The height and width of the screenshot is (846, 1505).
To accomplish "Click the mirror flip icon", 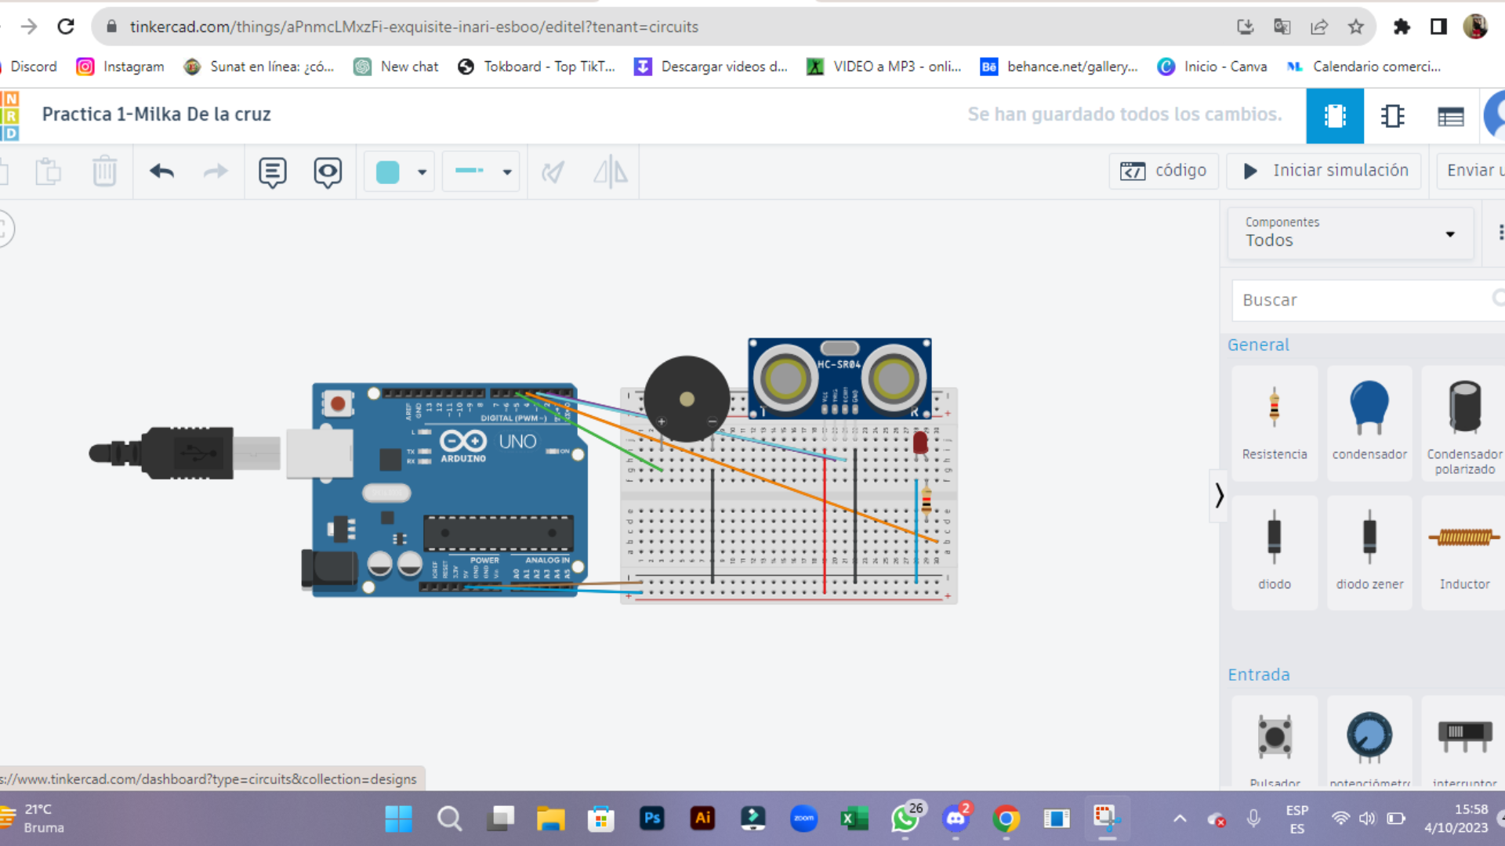I will point(610,171).
